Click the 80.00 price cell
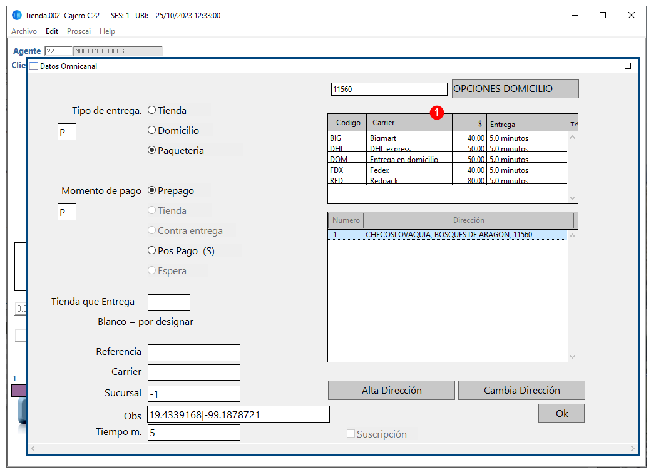This screenshot has width=651, height=472. coord(469,180)
